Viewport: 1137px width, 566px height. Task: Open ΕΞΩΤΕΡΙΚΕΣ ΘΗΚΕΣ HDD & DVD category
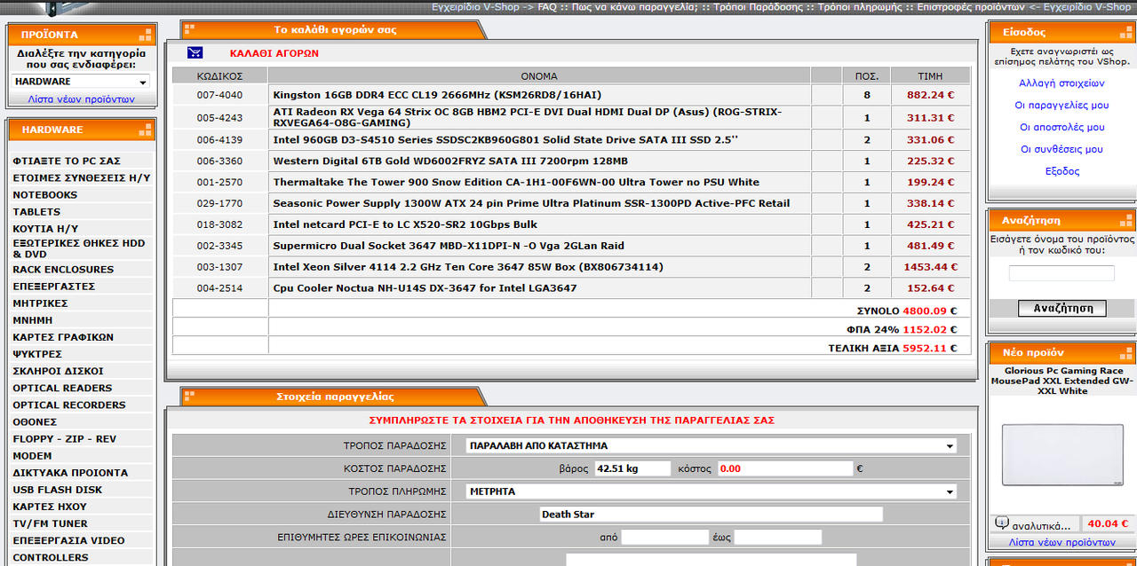[x=79, y=248]
